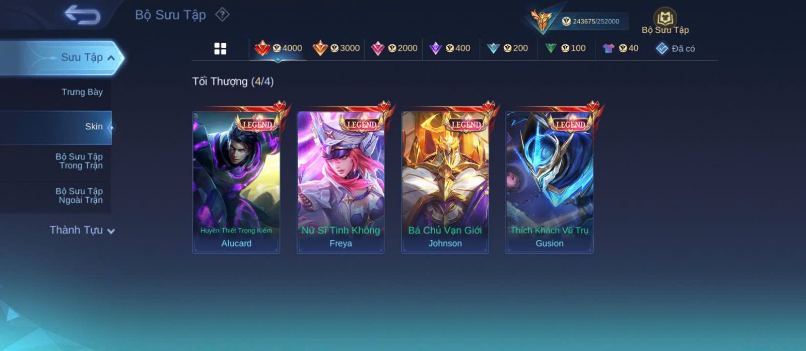This screenshot has width=806, height=351.
Task: Select the 400-point purple gem filter
Action: pyautogui.click(x=450, y=48)
